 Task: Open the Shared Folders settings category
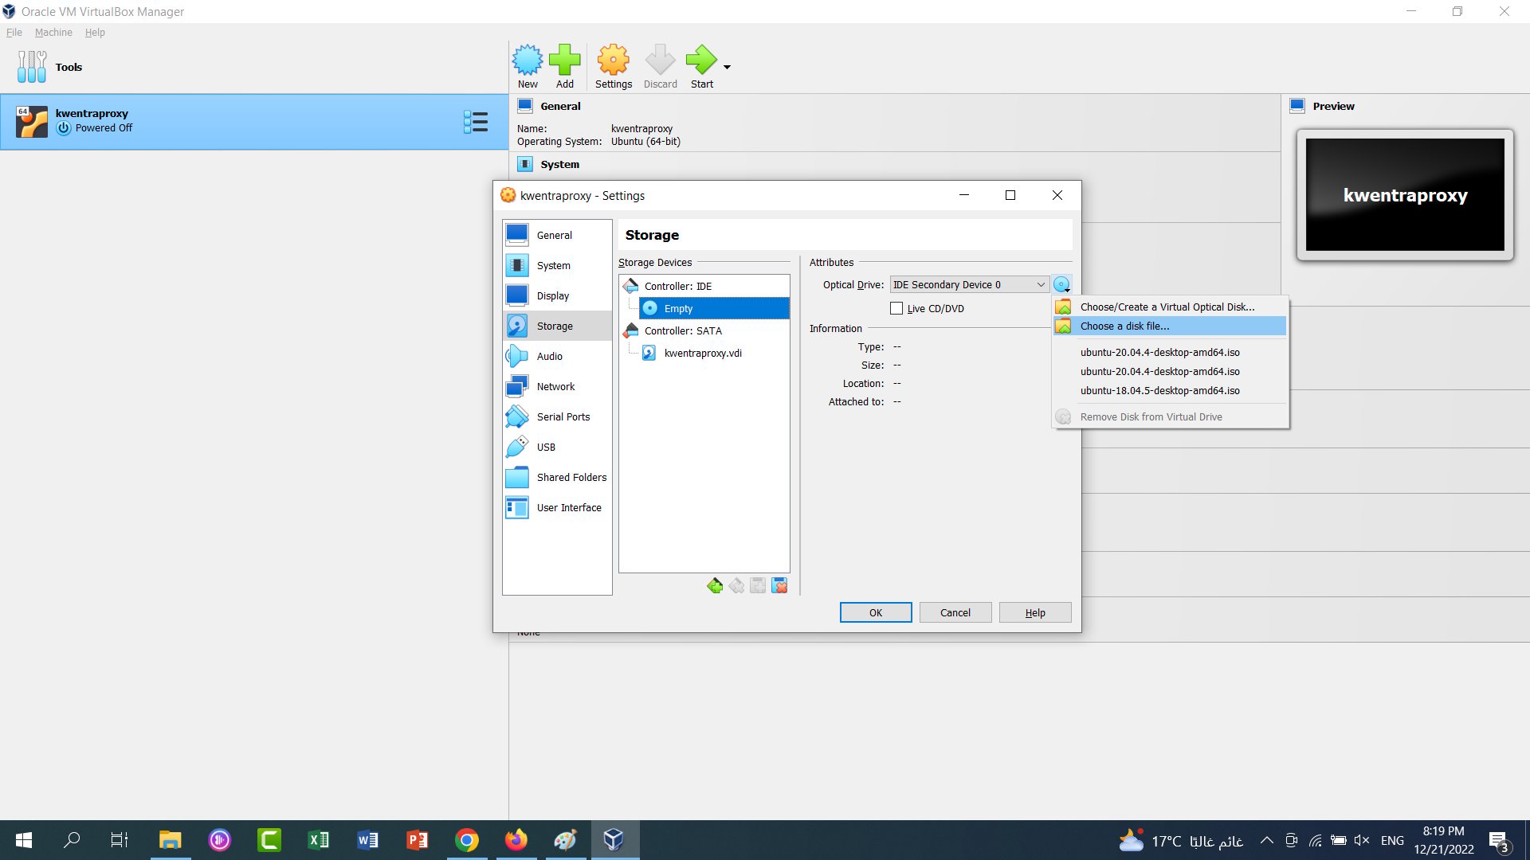point(557,477)
